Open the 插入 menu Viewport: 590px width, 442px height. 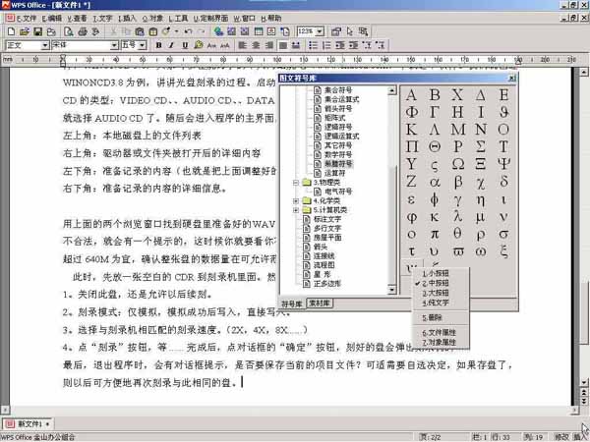pyautogui.click(x=127, y=19)
